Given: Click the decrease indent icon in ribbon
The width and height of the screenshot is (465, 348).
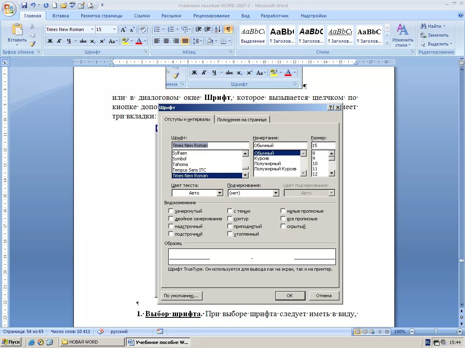Looking at the screenshot, I should coord(199,29).
